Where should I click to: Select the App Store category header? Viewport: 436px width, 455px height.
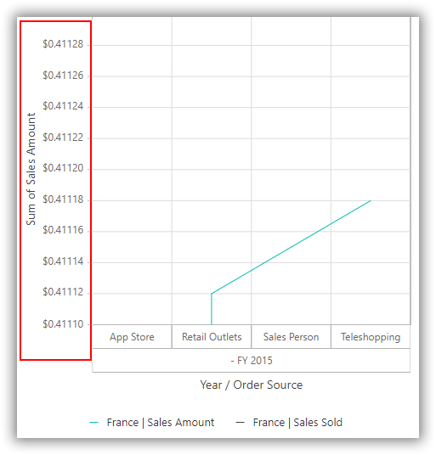tap(133, 337)
